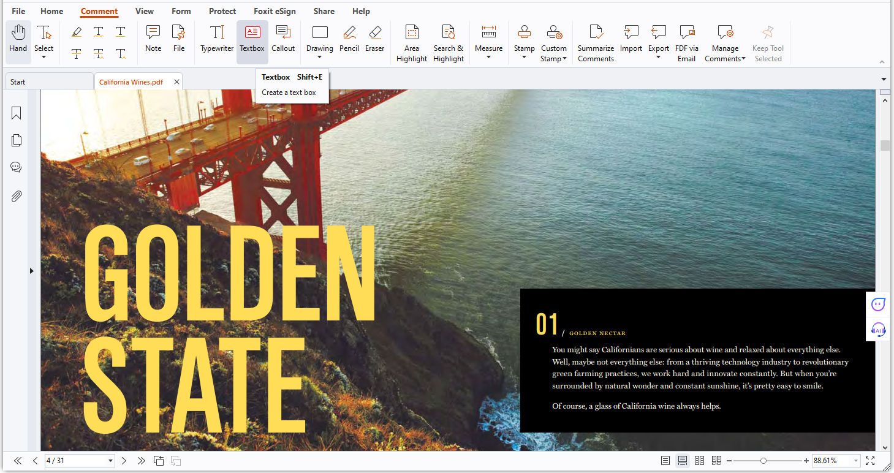Choose the Area Highlight tool
This screenshot has height=473, width=894.
(x=411, y=41)
